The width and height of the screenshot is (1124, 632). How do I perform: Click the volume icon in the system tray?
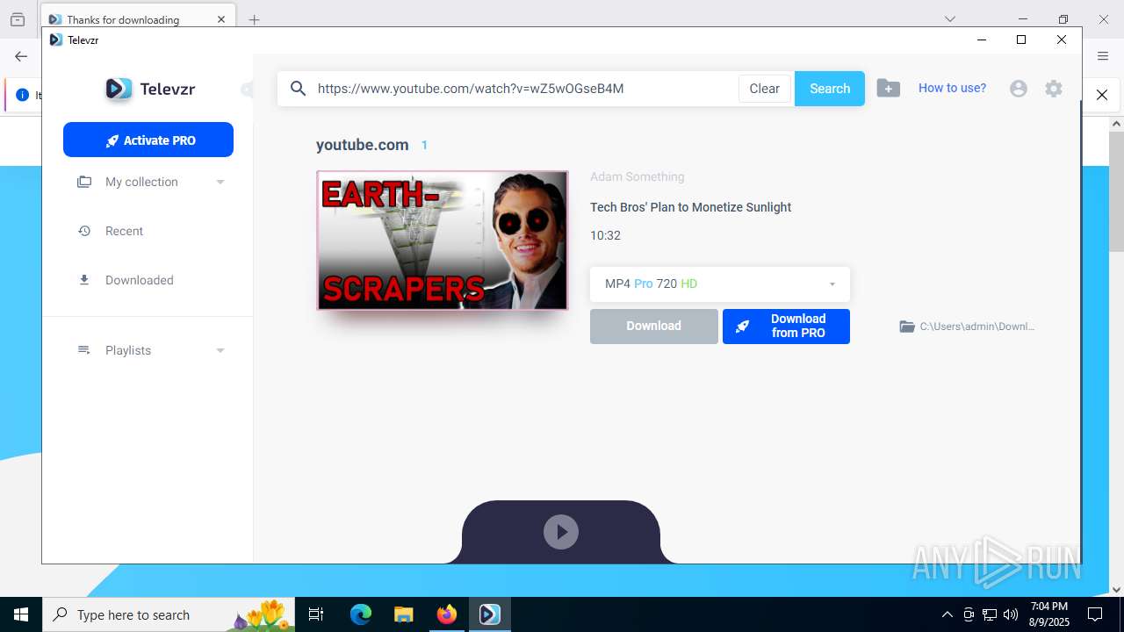click(1011, 614)
